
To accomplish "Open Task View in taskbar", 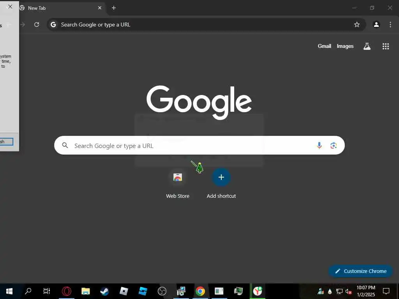I will coord(47,291).
